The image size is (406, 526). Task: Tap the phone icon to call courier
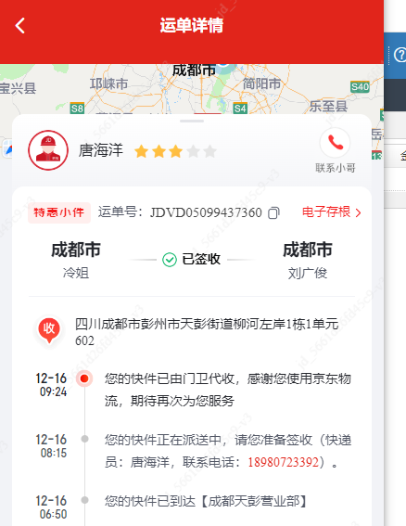(x=335, y=143)
